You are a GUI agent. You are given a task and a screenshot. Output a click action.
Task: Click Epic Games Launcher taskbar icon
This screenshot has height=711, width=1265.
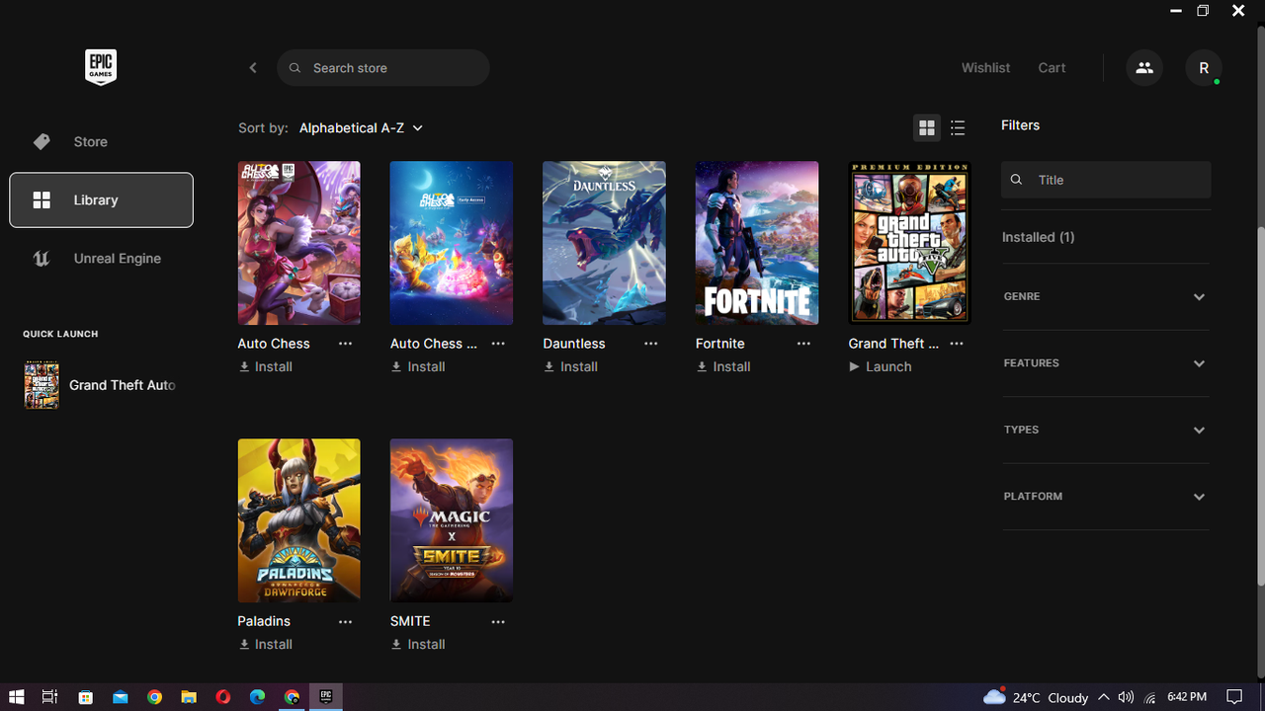coord(326,697)
